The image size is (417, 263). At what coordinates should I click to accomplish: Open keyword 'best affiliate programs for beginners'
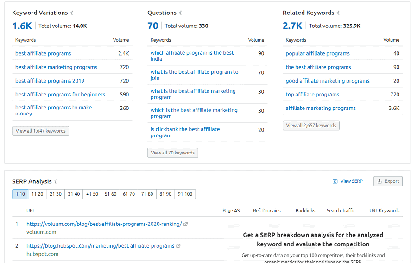pyautogui.click(x=60, y=95)
